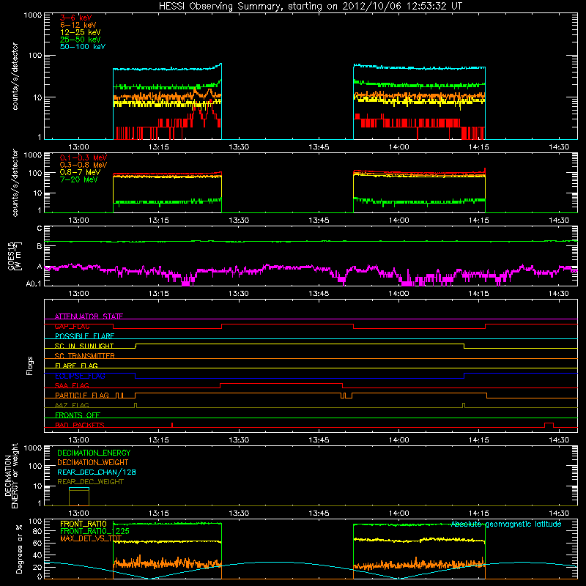Image resolution: width=586 pixels, height=586 pixels.
Task: Select the 6-12 keV legend label
Action: coord(78,25)
